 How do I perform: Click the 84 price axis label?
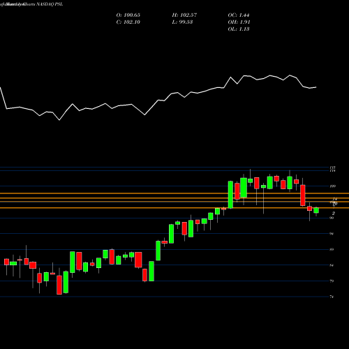pos(332,265)
